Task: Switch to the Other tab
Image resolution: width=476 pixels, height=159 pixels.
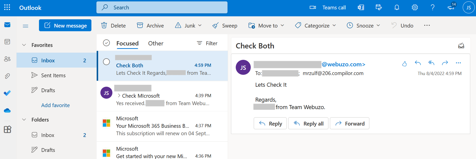Action: (x=156, y=43)
